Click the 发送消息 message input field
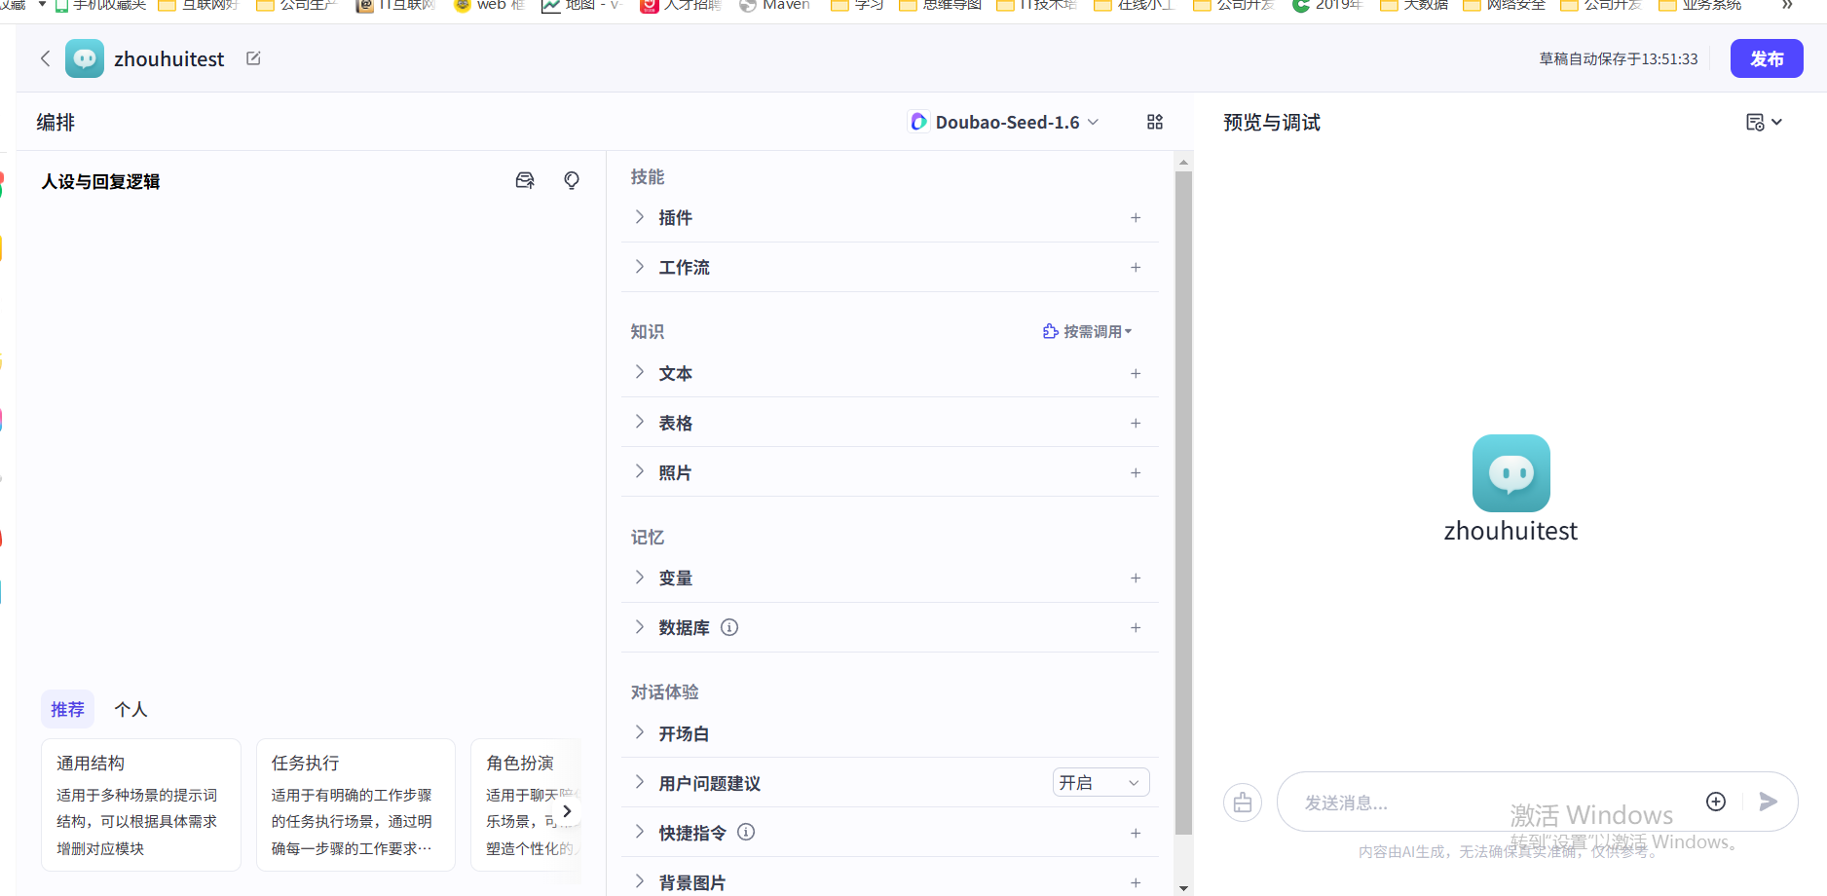The image size is (1827, 896). [x=1490, y=803]
